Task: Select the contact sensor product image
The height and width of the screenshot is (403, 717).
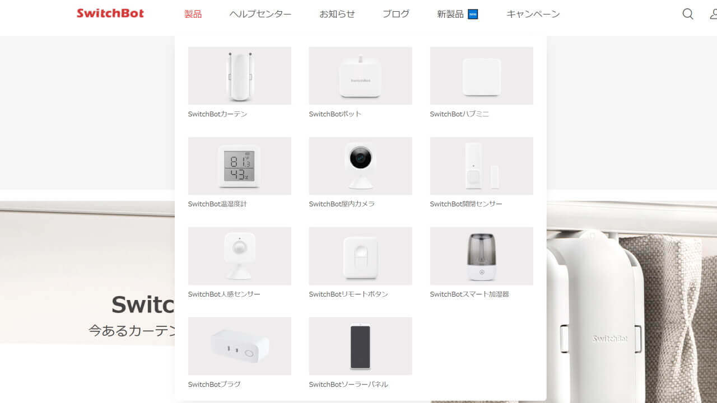Action: [x=482, y=166]
